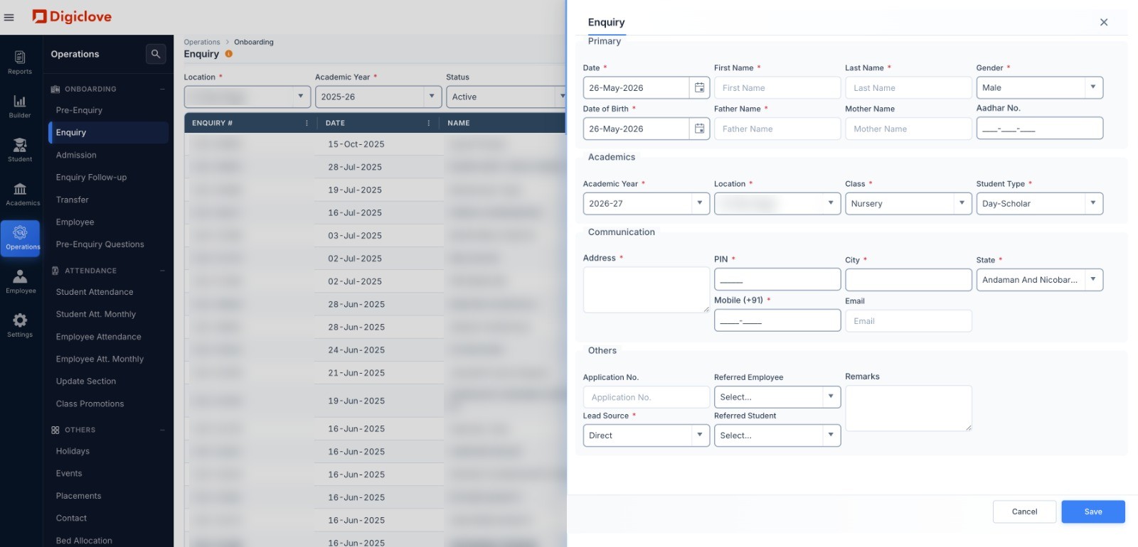Open filter Academic Year 2025-26 dropdown
The height and width of the screenshot is (547, 1138).
point(378,97)
